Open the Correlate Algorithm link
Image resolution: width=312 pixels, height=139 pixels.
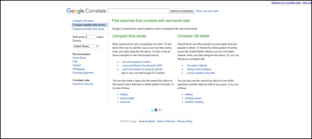(x=83, y=73)
